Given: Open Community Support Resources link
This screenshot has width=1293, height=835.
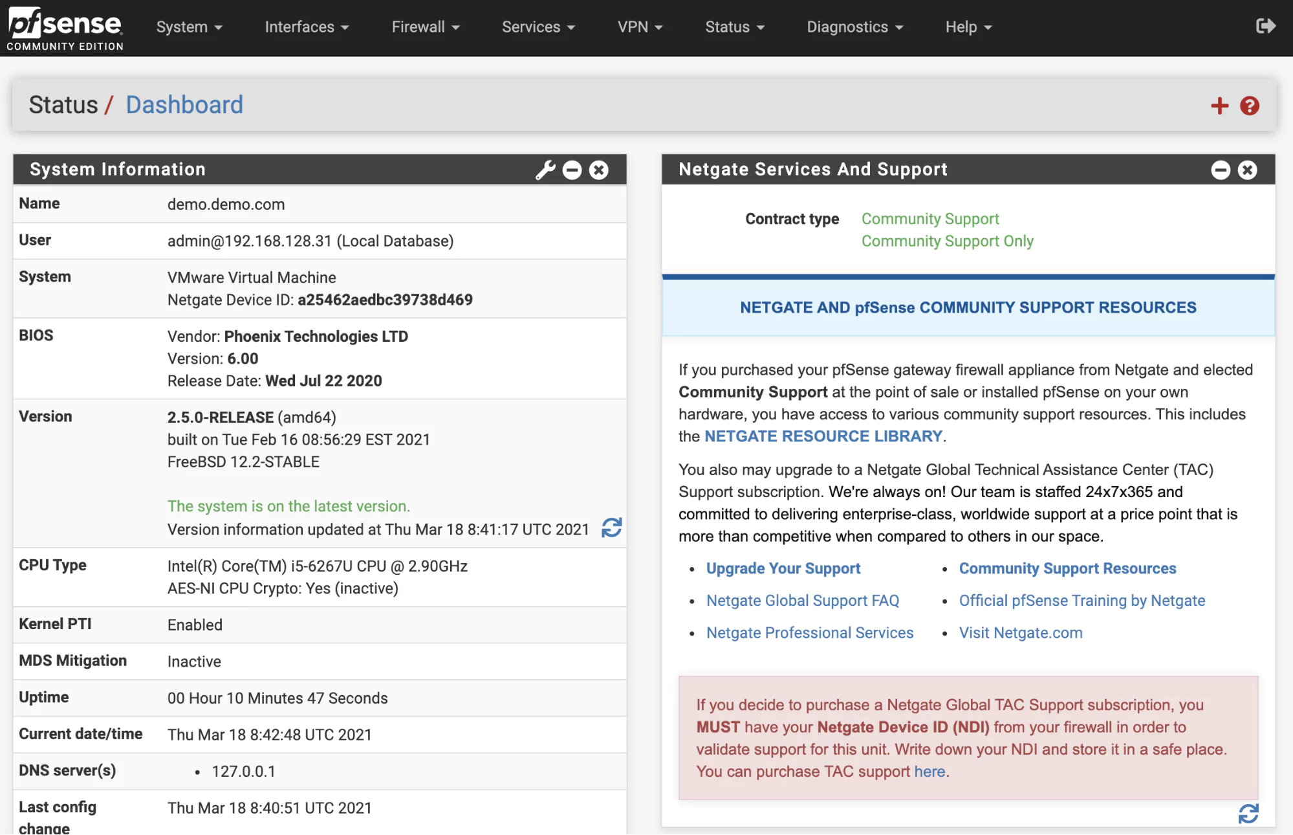Looking at the screenshot, I should (1067, 568).
